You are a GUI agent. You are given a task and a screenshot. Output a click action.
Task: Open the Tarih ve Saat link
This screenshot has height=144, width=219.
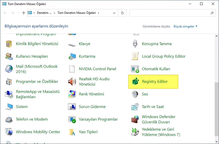(153, 107)
